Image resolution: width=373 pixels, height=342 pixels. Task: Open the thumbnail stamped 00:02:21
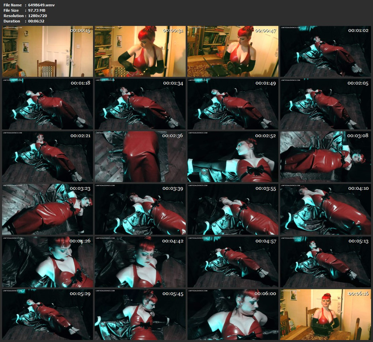click(x=48, y=157)
